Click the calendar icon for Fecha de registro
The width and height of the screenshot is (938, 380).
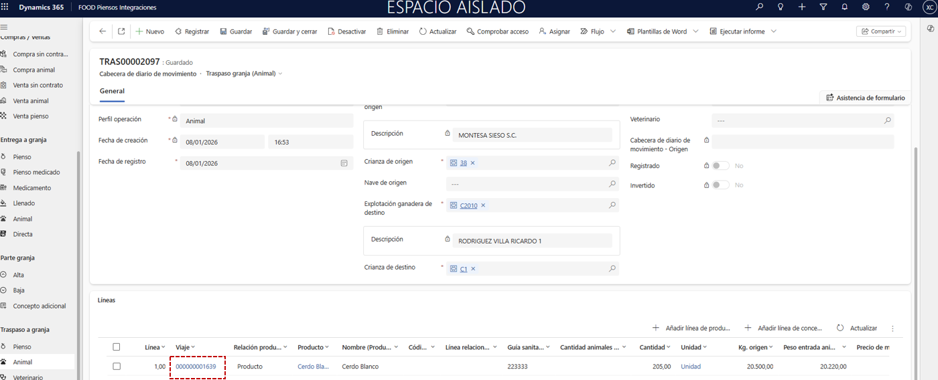point(344,163)
